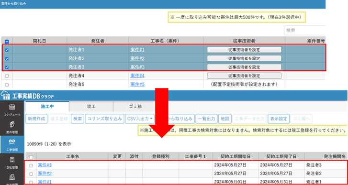Image resolution: width=348 pixels, height=185 pixels.
Task: Switch to the ゴミ箱 tab
Action: (x=135, y=106)
